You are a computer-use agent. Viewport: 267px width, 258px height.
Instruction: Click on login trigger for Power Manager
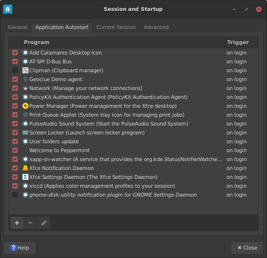pos(237,106)
